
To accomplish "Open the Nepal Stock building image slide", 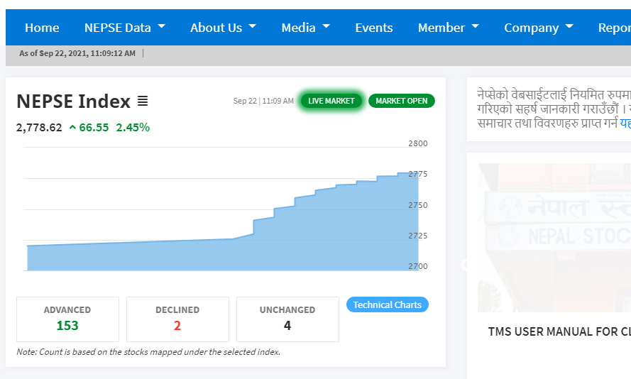I will [x=554, y=237].
